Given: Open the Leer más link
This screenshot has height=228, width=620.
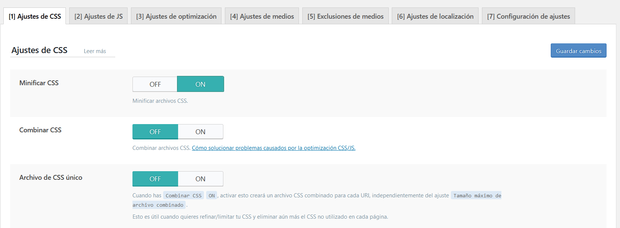Looking at the screenshot, I should pyautogui.click(x=95, y=51).
